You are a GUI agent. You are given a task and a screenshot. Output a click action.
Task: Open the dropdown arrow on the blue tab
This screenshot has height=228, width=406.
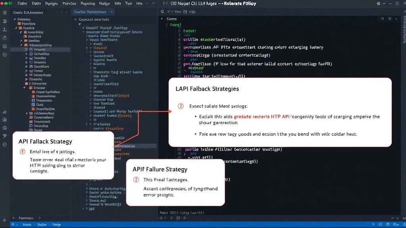coord(111,12)
